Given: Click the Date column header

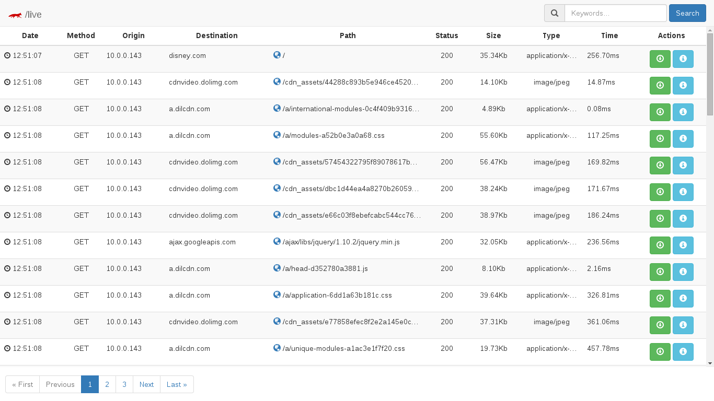Looking at the screenshot, I should pyautogui.click(x=30, y=36).
